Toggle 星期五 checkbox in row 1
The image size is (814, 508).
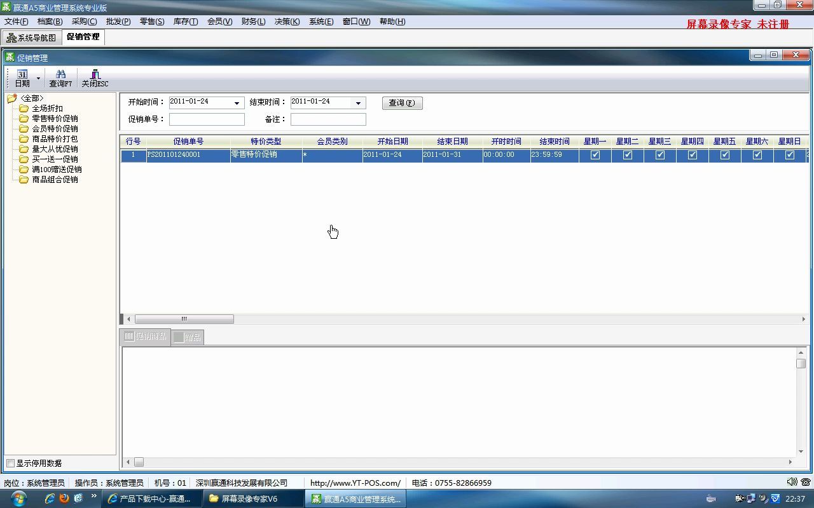pos(725,155)
